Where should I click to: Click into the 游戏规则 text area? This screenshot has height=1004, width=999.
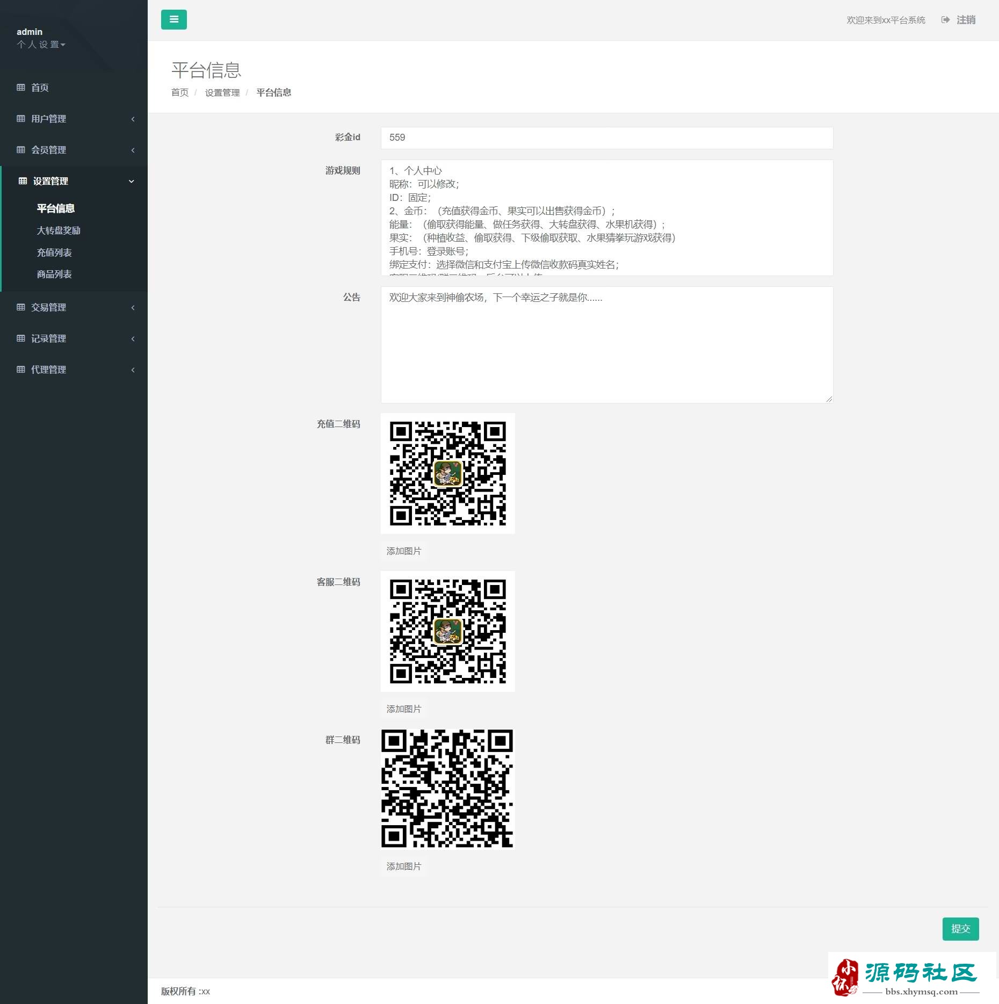(x=607, y=218)
